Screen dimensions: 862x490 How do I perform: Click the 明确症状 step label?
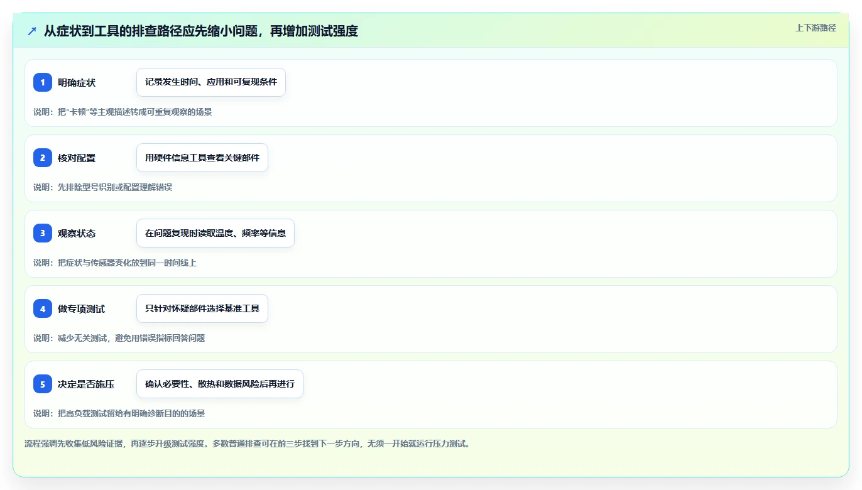click(x=77, y=82)
